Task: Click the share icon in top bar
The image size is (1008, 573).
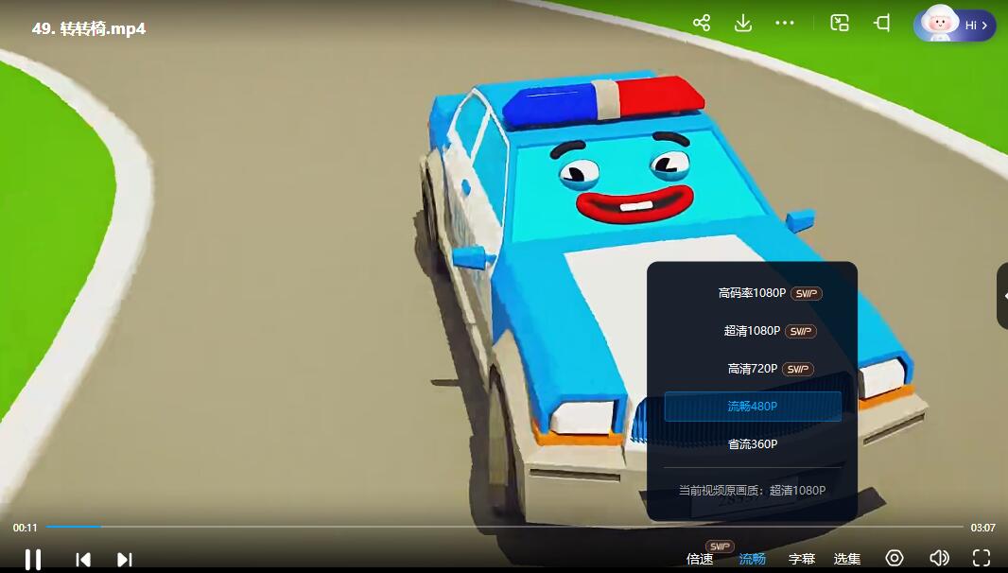Action: point(702,23)
